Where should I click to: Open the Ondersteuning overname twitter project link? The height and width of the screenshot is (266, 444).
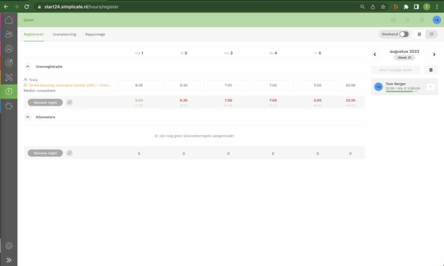[69, 85]
